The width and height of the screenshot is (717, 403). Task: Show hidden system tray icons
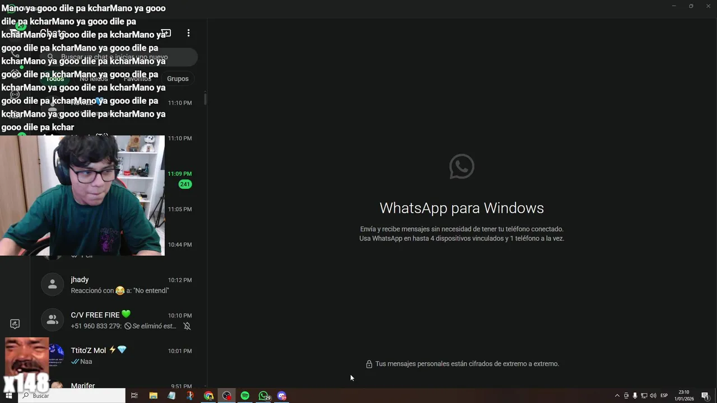[617, 396]
